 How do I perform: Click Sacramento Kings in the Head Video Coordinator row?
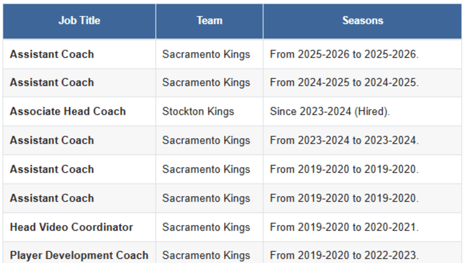(x=206, y=227)
